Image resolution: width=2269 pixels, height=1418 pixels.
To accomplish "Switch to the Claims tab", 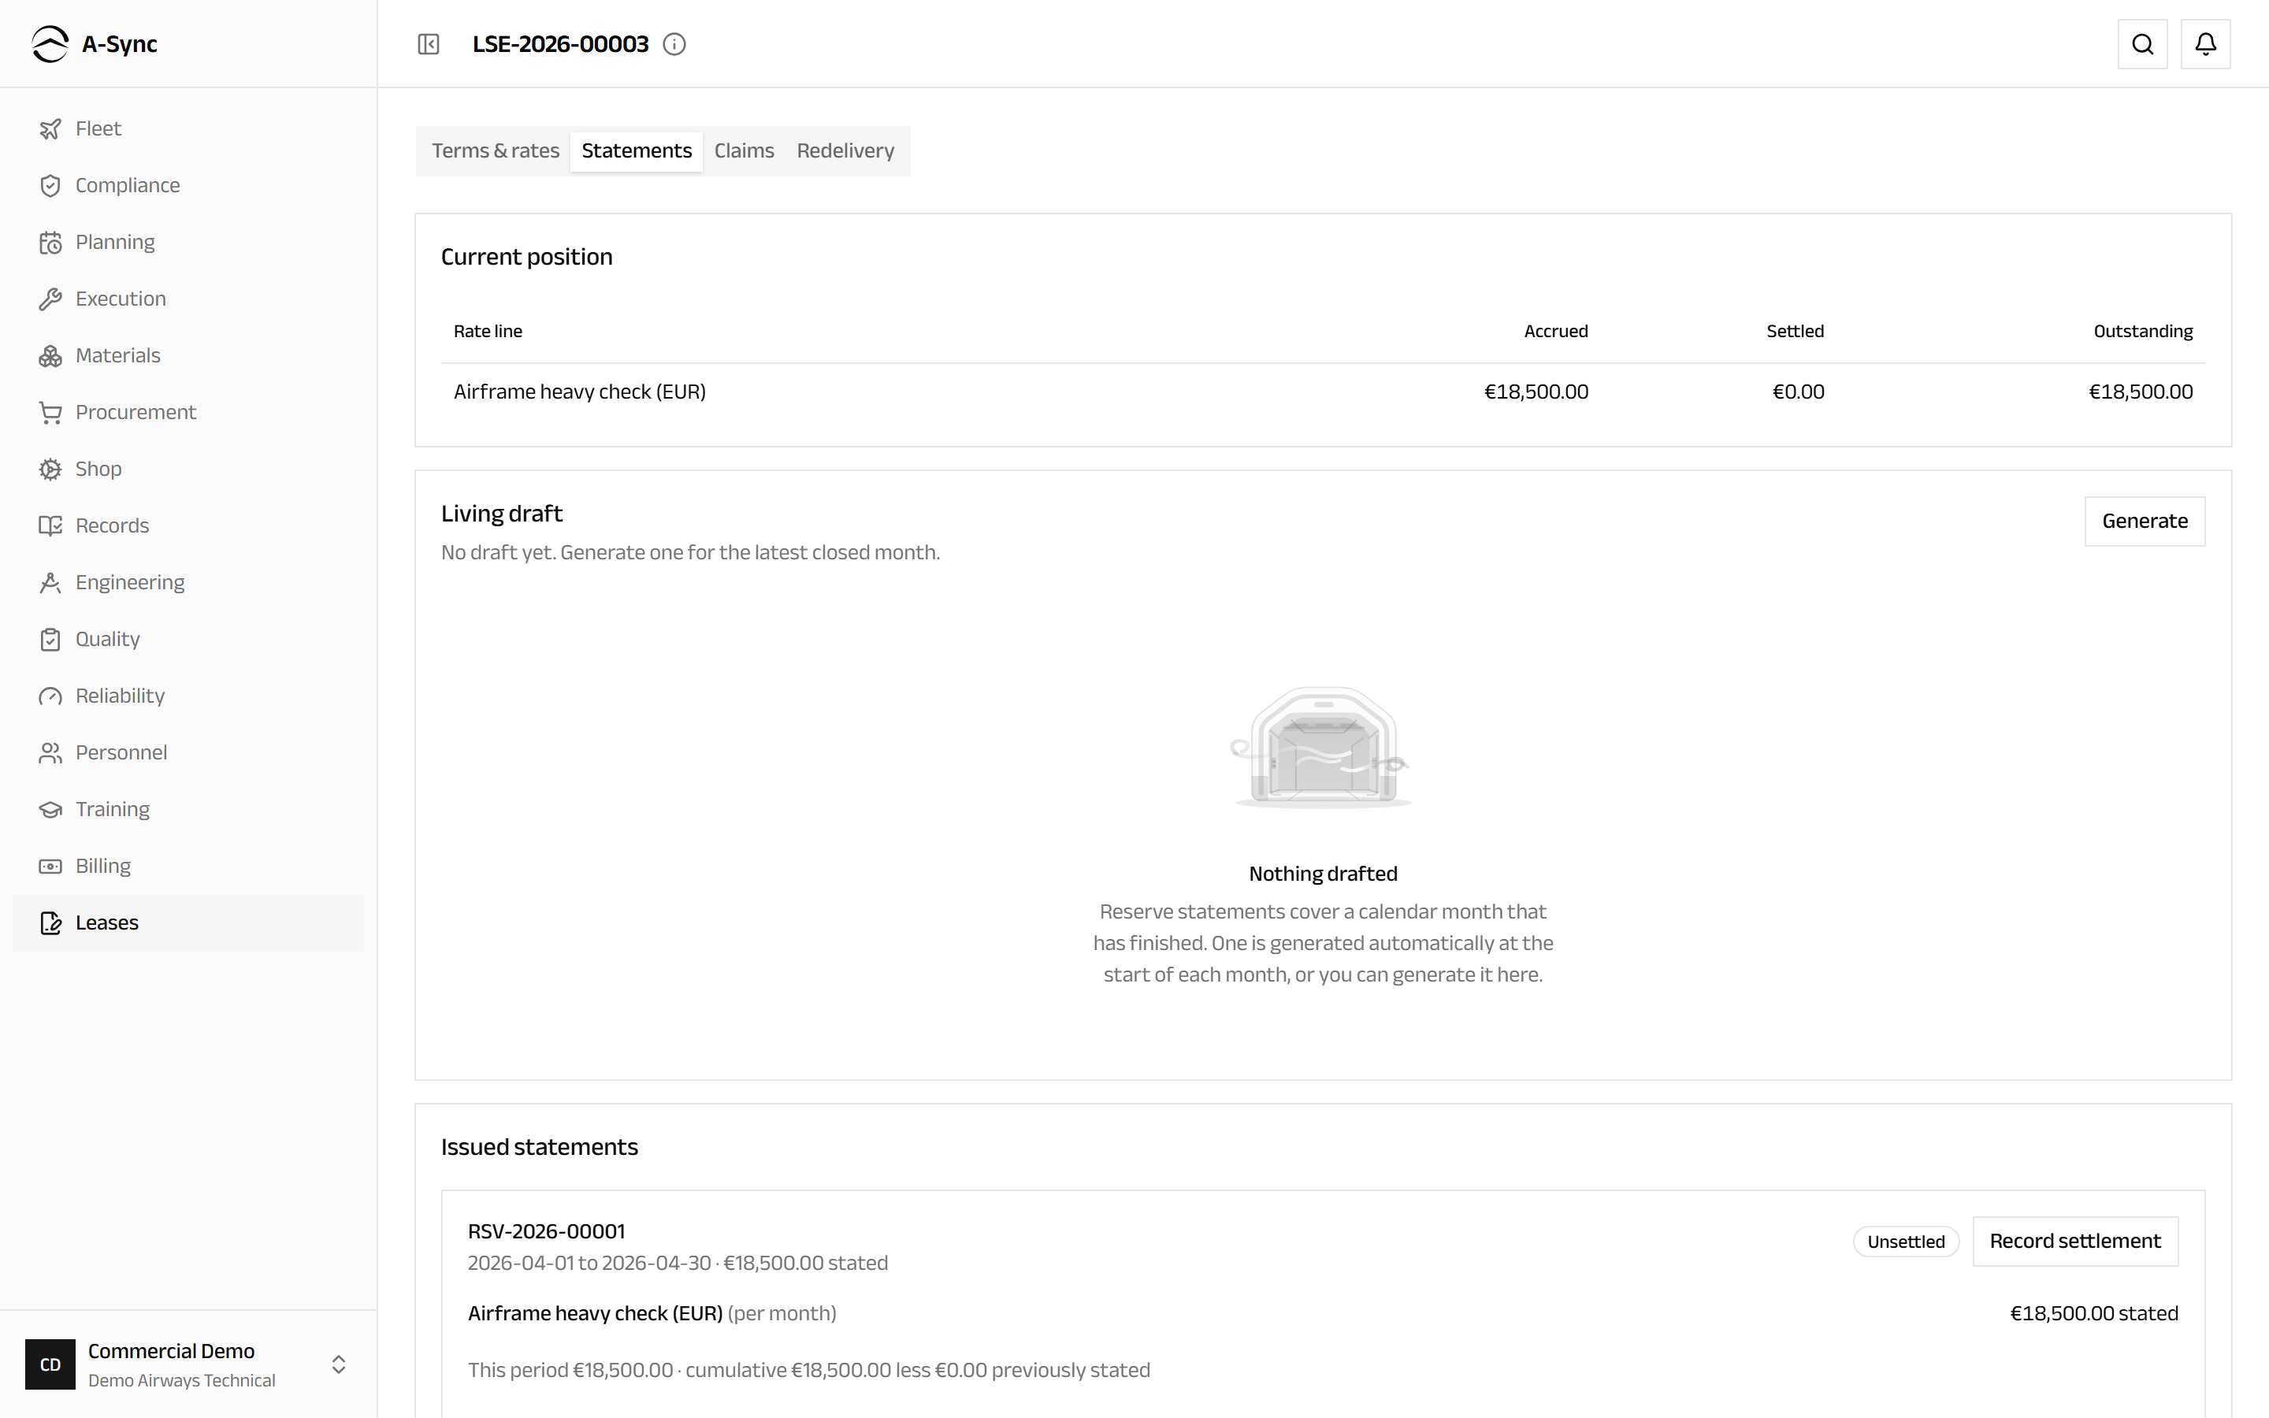I will point(745,151).
